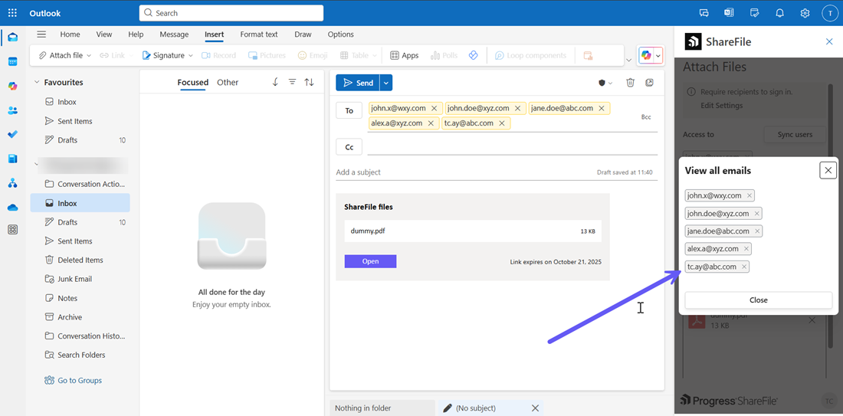Viewport: 843px width, 416px height.
Task: Remove tc.ay@abc.com from View all emails
Action: pyautogui.click(x=744, y=267)
